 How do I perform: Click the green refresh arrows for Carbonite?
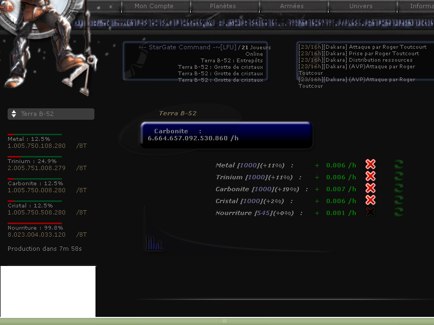(x=399, y=188)
